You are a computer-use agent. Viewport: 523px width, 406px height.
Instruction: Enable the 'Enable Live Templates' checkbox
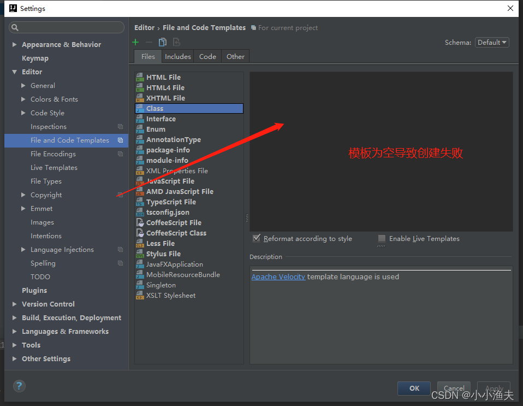381,238
